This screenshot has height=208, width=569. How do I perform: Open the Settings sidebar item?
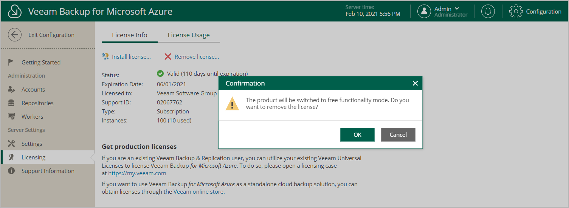tap(32, 144)
